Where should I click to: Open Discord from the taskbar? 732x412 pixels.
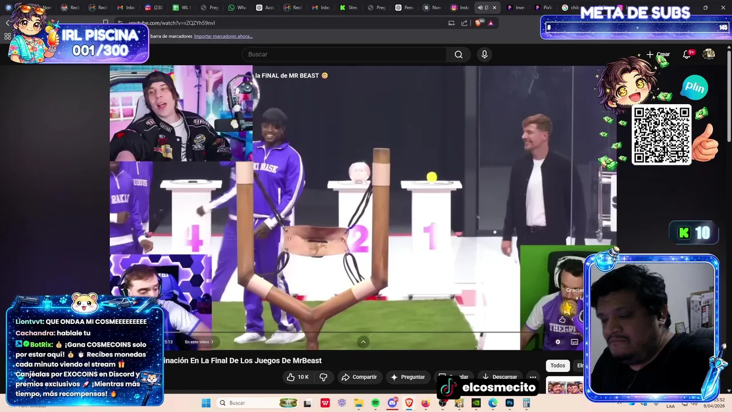[x=392, y=403]
